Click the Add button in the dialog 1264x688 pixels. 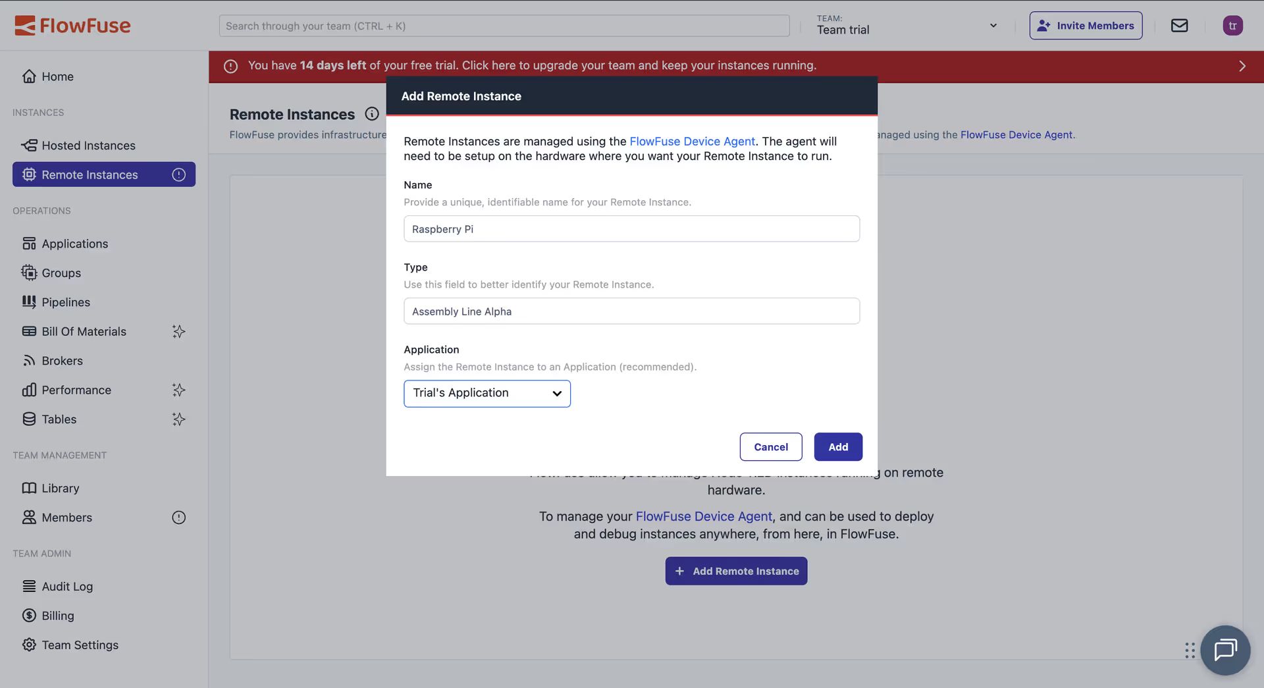(x=837, y=446)
